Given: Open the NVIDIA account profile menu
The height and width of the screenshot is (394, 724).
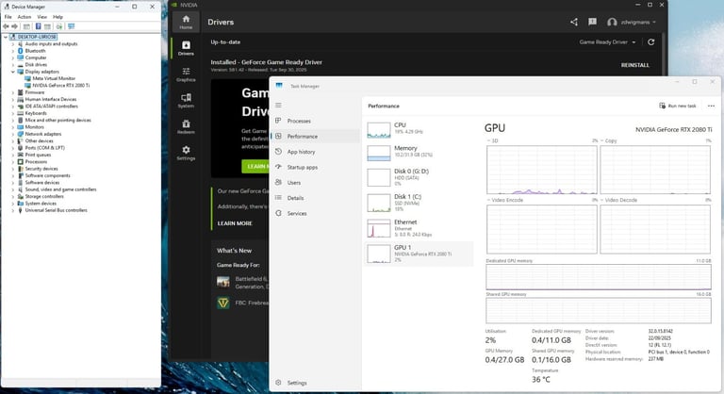Looking at the screenshot, I should click(x=632, y=22).
